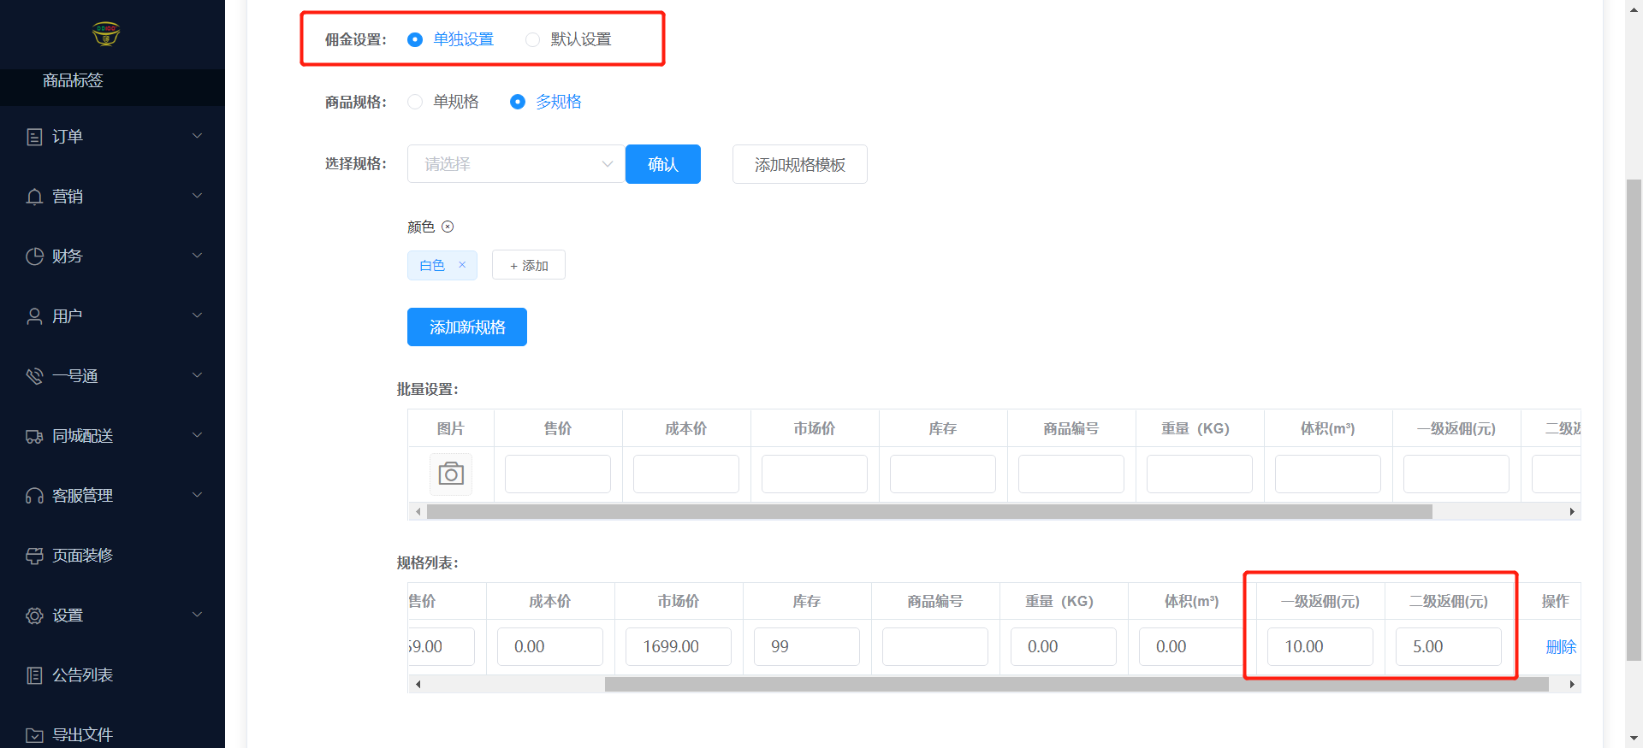
Task: Choose 单独设置 commission radio button
Action: [x=415, y=39]
